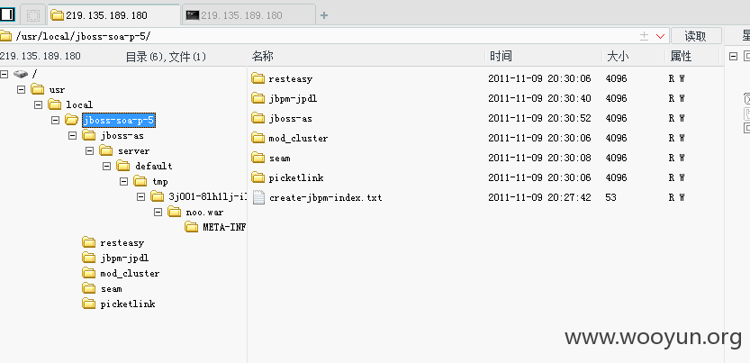
Task: Sort by 名称 column header
Action: coord(262,57)
